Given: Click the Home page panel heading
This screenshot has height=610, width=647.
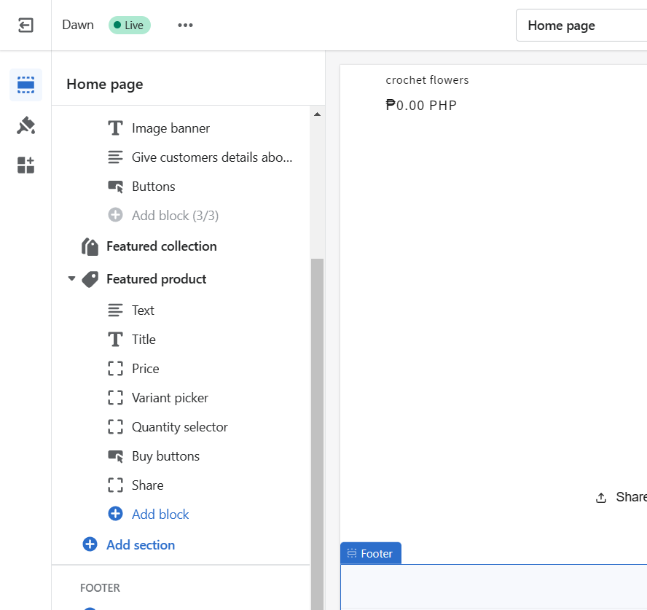Looking at the screenshot, I should pyautogui.click(x=105, y=85).
